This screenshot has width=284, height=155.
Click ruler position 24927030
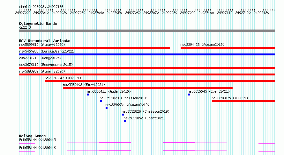(x=78, y=13)
